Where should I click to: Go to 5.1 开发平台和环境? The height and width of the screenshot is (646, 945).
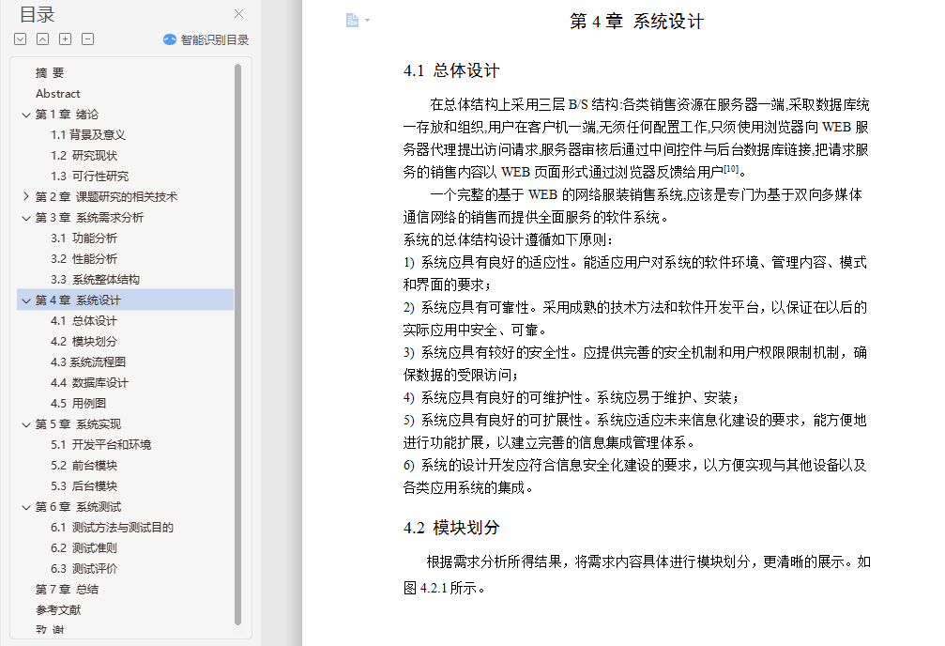100,444
